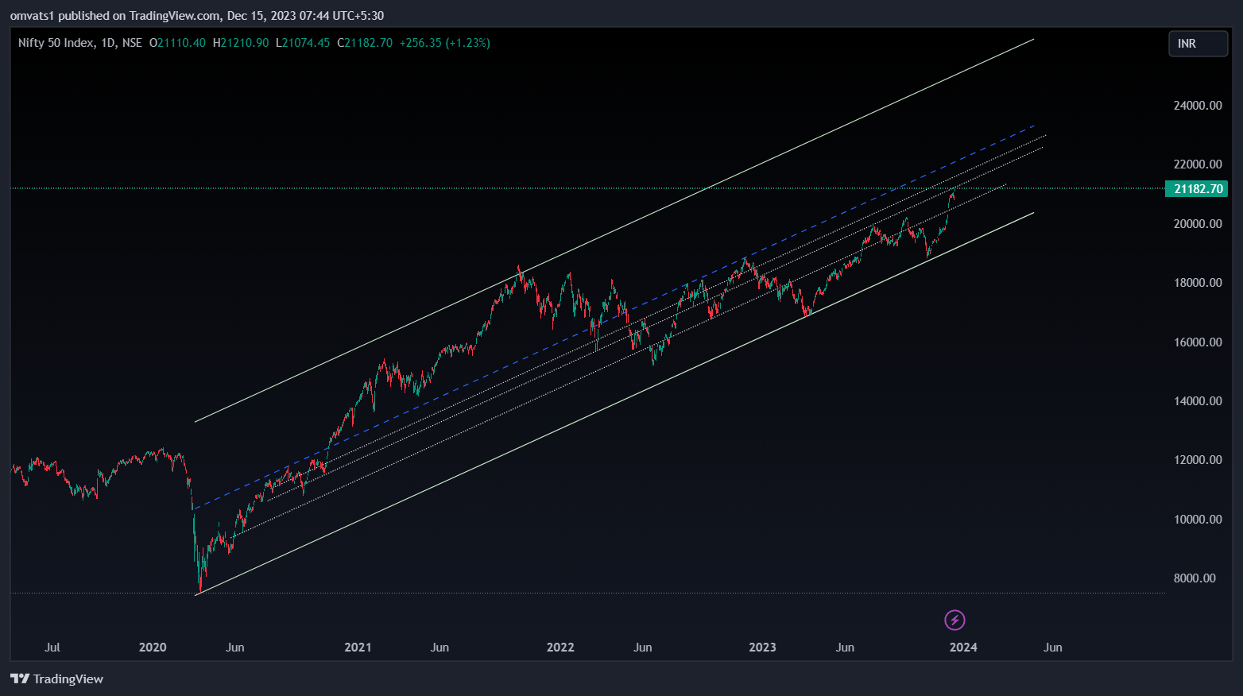Click the 2024 time axis label
Screen dimensions: 1243x696
point(963,648)
